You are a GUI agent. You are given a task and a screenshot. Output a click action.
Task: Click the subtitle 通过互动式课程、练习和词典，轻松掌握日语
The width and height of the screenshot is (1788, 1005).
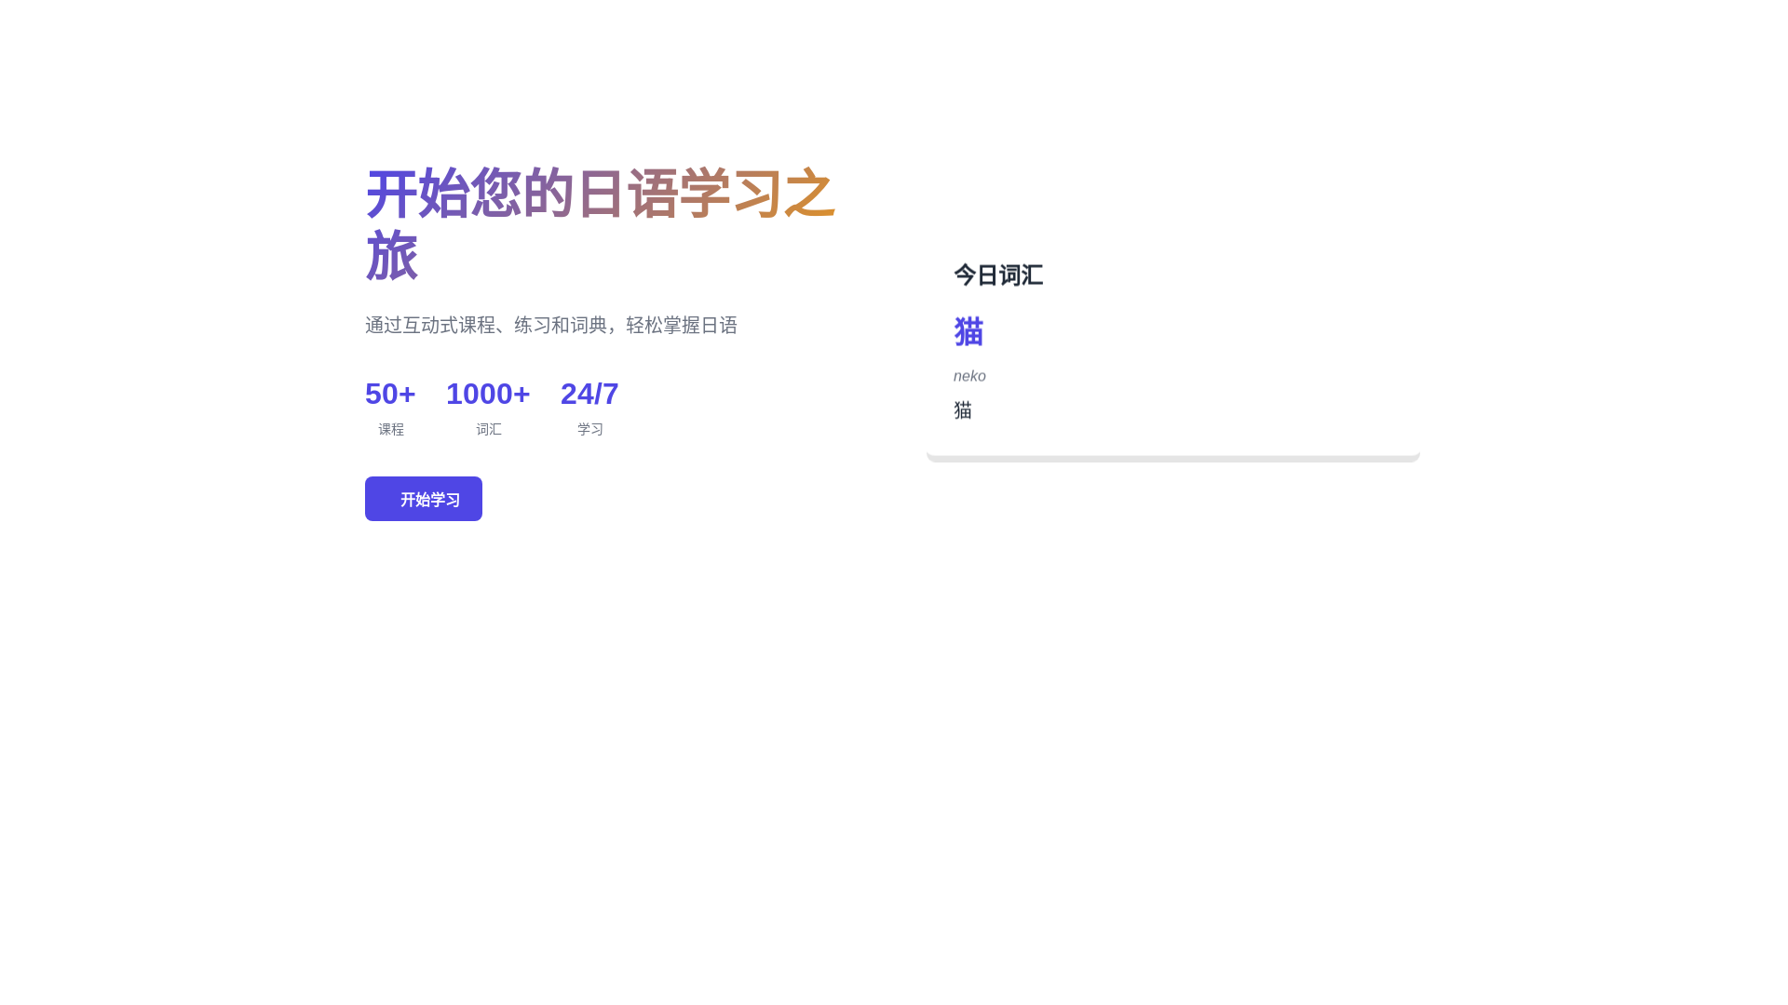551,325
